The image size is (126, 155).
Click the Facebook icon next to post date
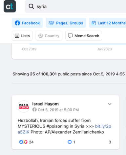pyautogui.click(x=34, y=109)
